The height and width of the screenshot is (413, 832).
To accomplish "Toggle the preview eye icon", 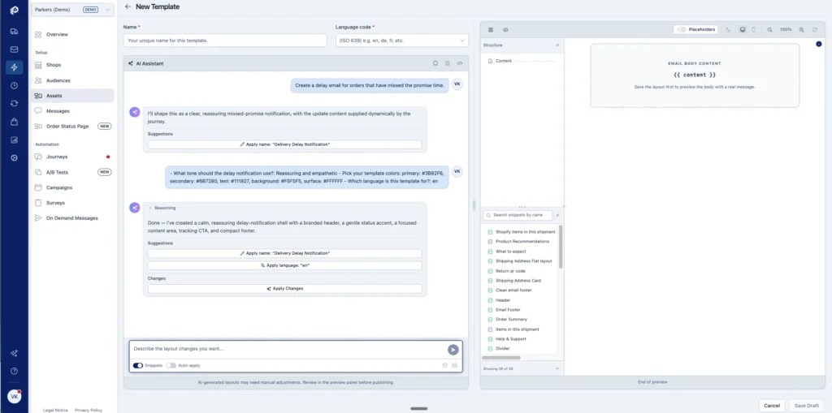I will (505, 30).
